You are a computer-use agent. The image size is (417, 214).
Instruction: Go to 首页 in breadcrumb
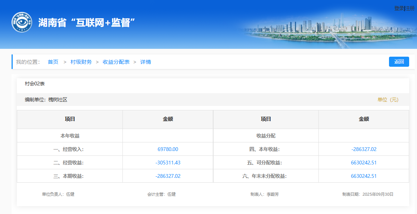pos(53,62)
